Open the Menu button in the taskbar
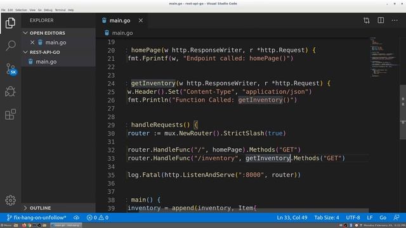406x228 pixels. [6, 225]
